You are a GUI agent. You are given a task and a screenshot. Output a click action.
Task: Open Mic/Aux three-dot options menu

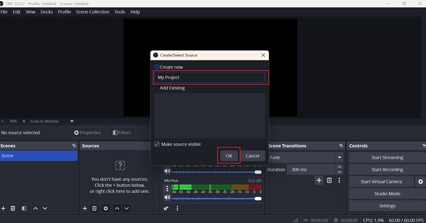pyautogui.click(x=167, y=188)
